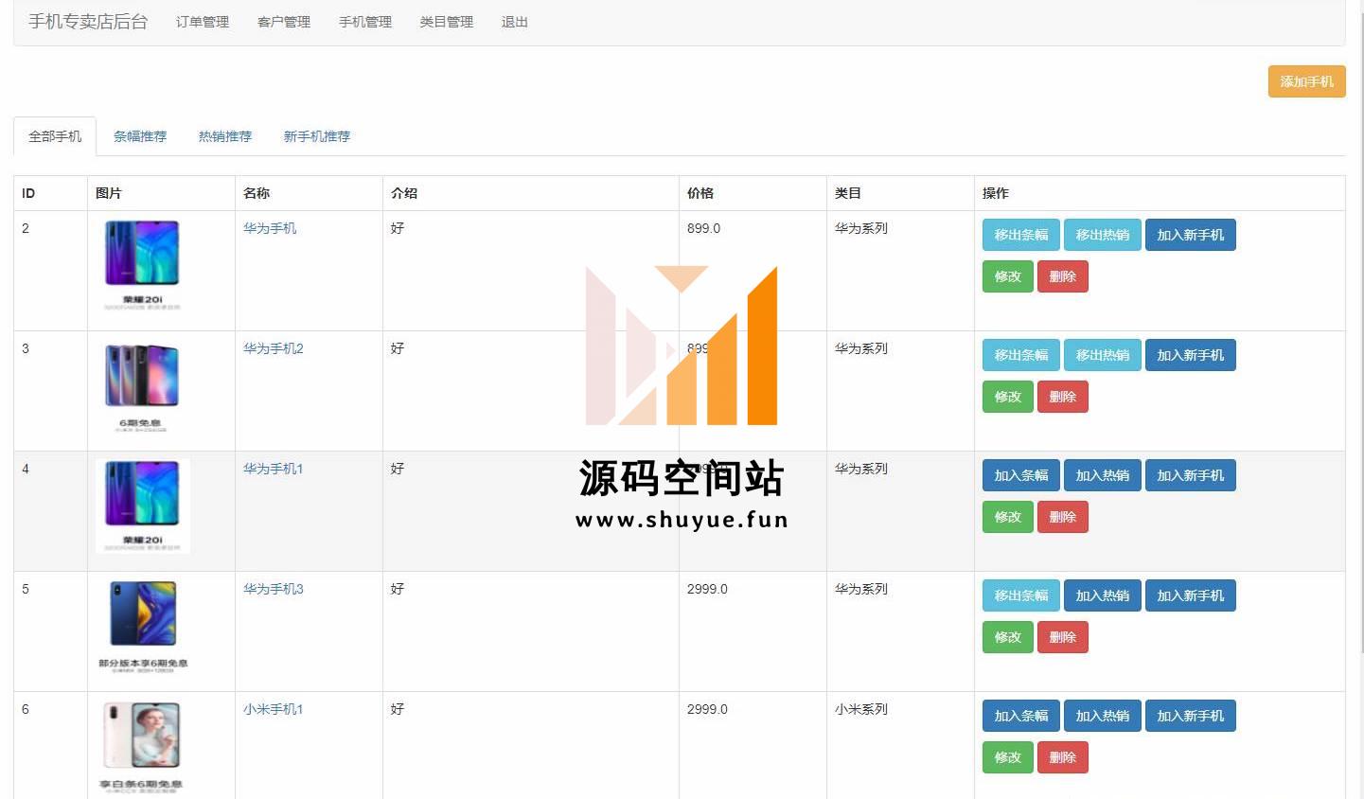The width and height of the screenshot is (1364, 799).
Task: Click 华为系列 category in row ID 3
Action: coord(861,348)
